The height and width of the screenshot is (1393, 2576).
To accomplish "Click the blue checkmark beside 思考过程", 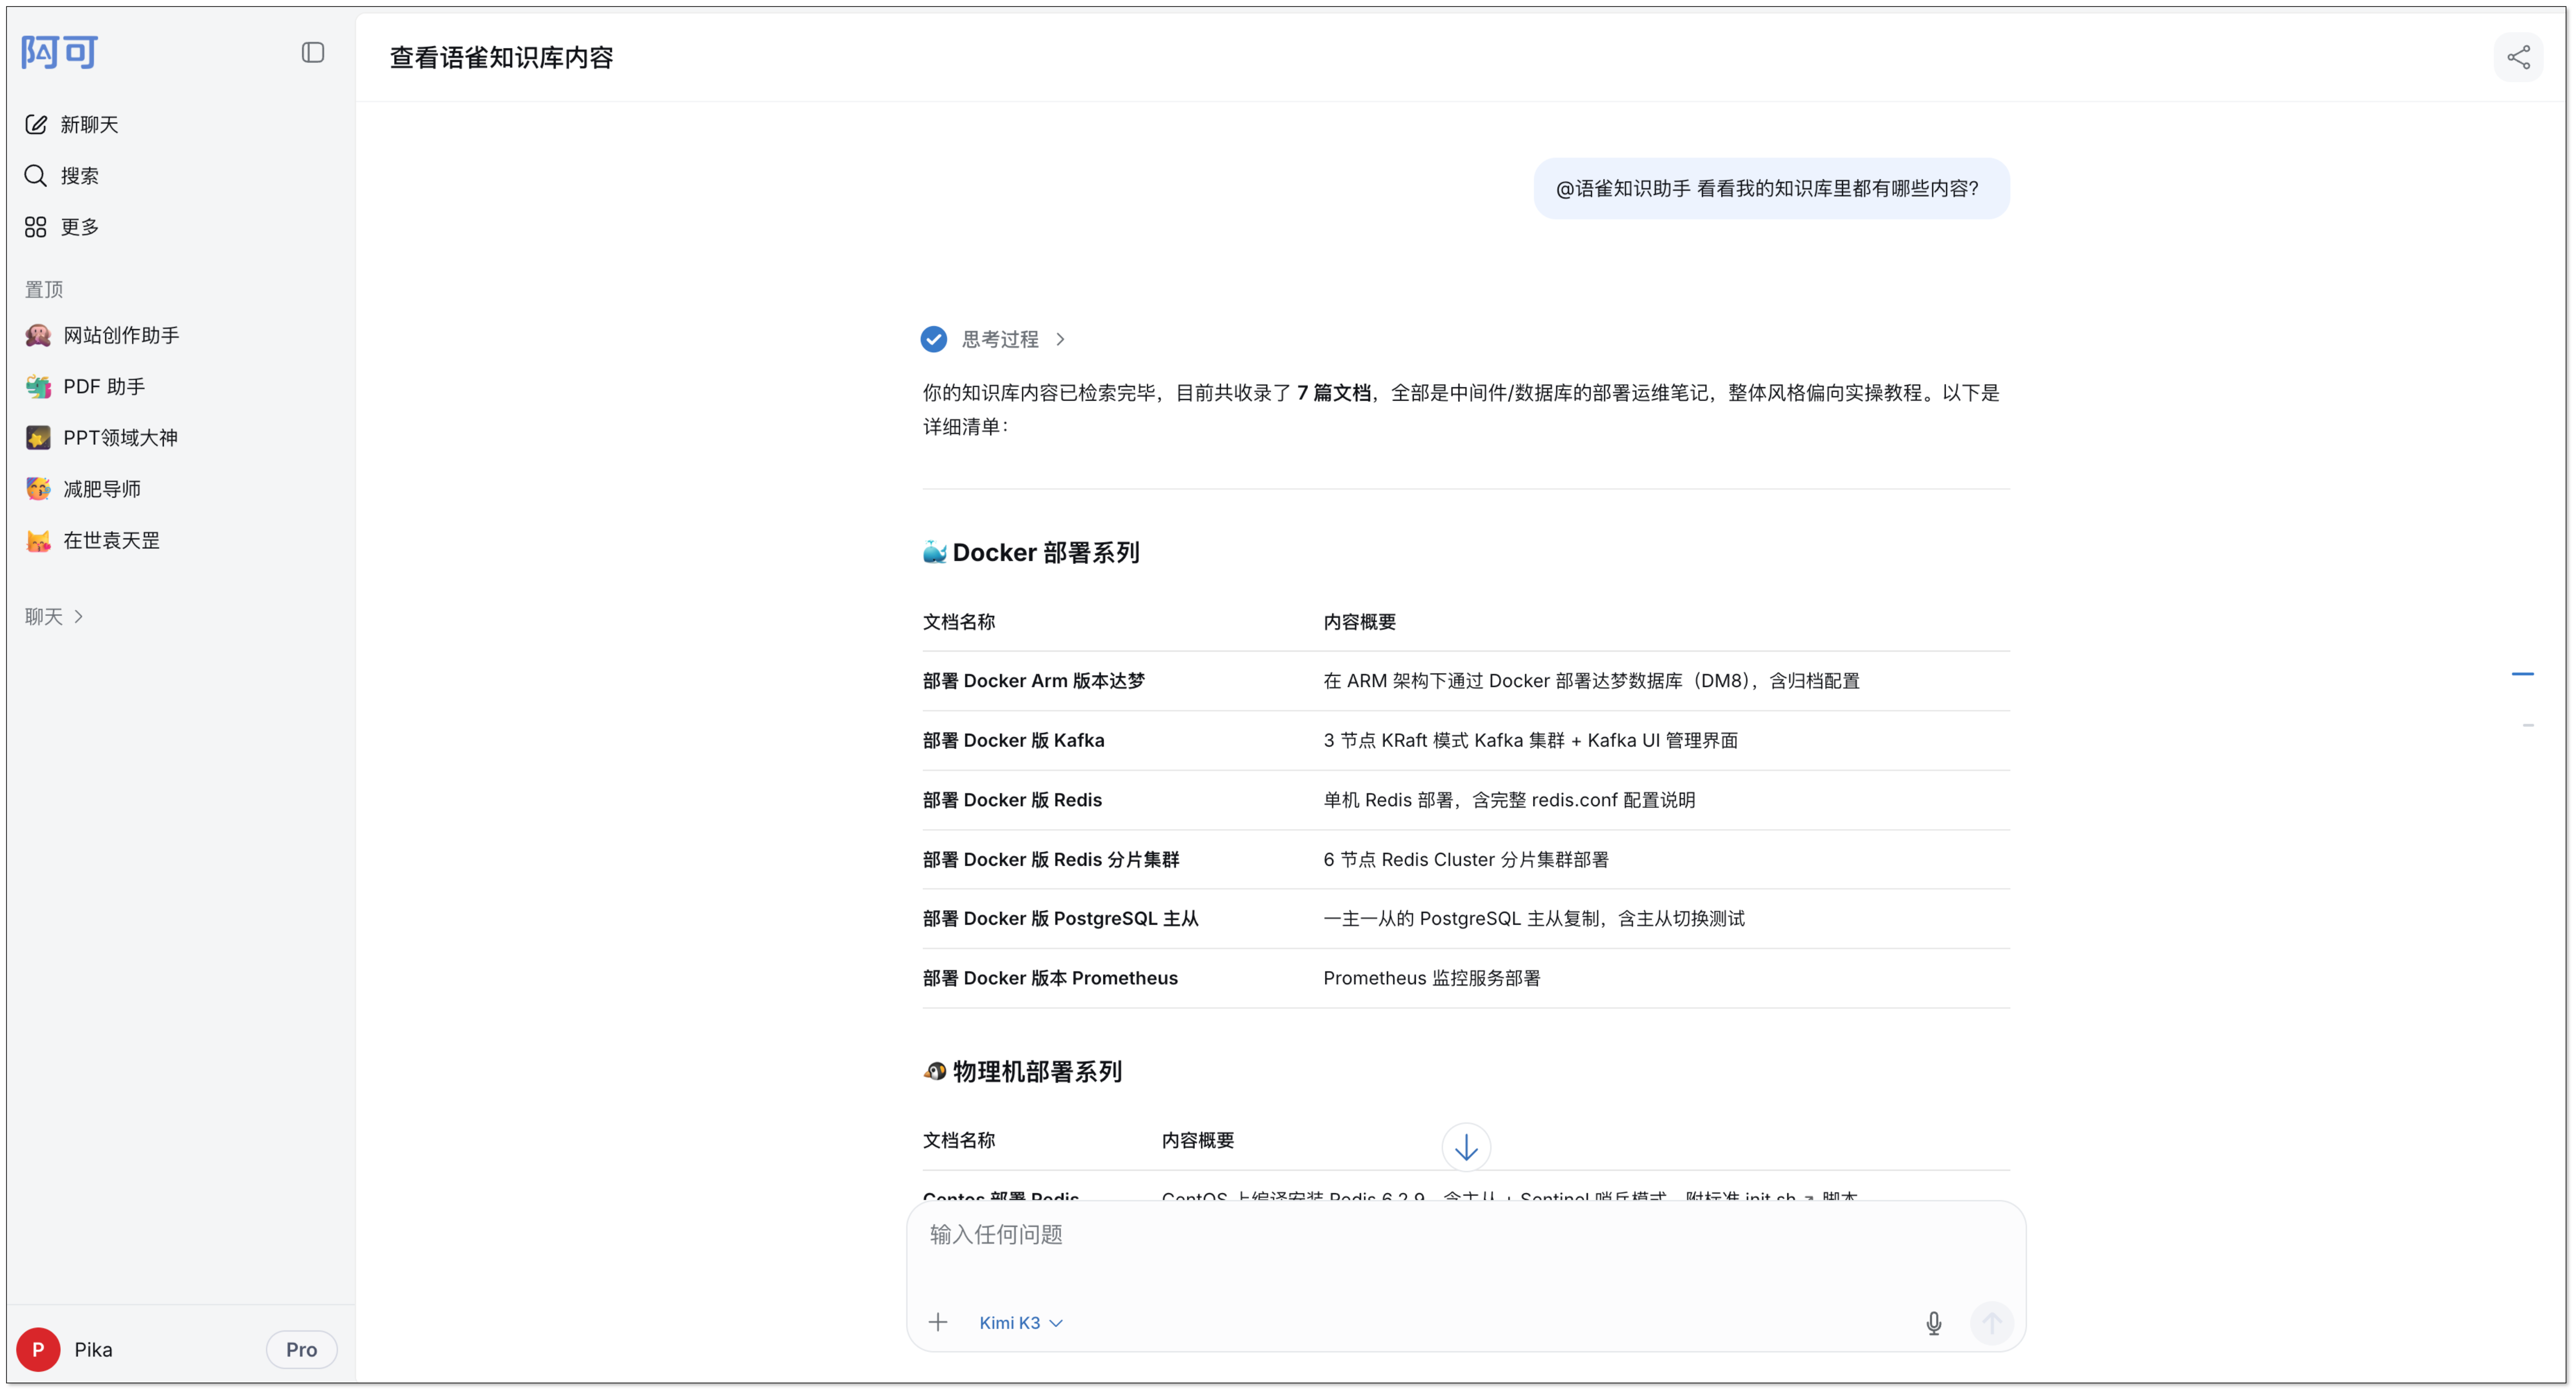I will 933,340.
